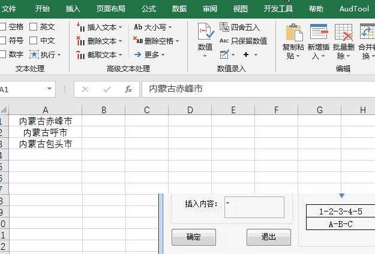Image resolution: width=375 pixels, height=254 pixels.
Task: Select cell containing 内蒙古呼市
Action: [x=46, y=132]
